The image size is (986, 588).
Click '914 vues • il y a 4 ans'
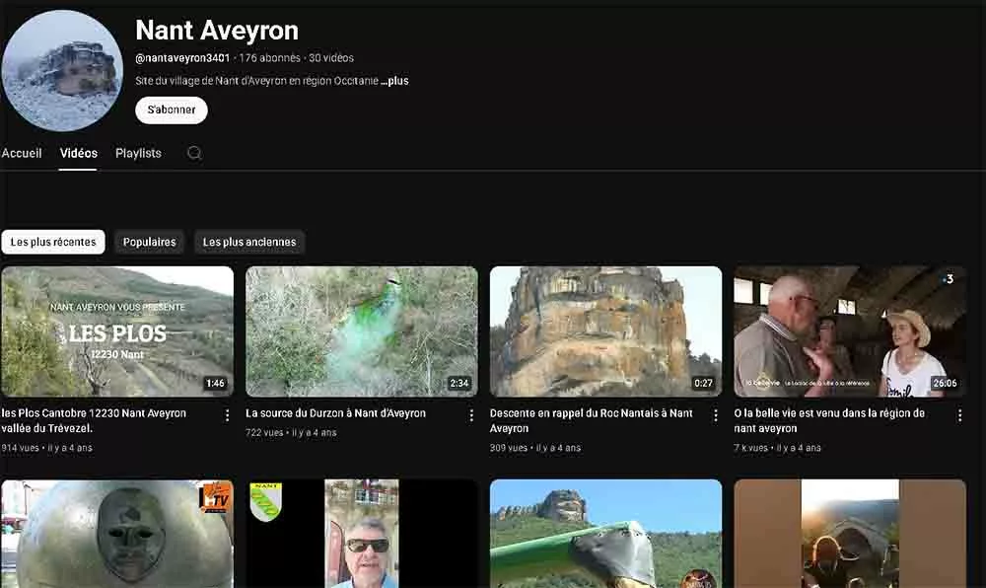click(x=47, y=448)
